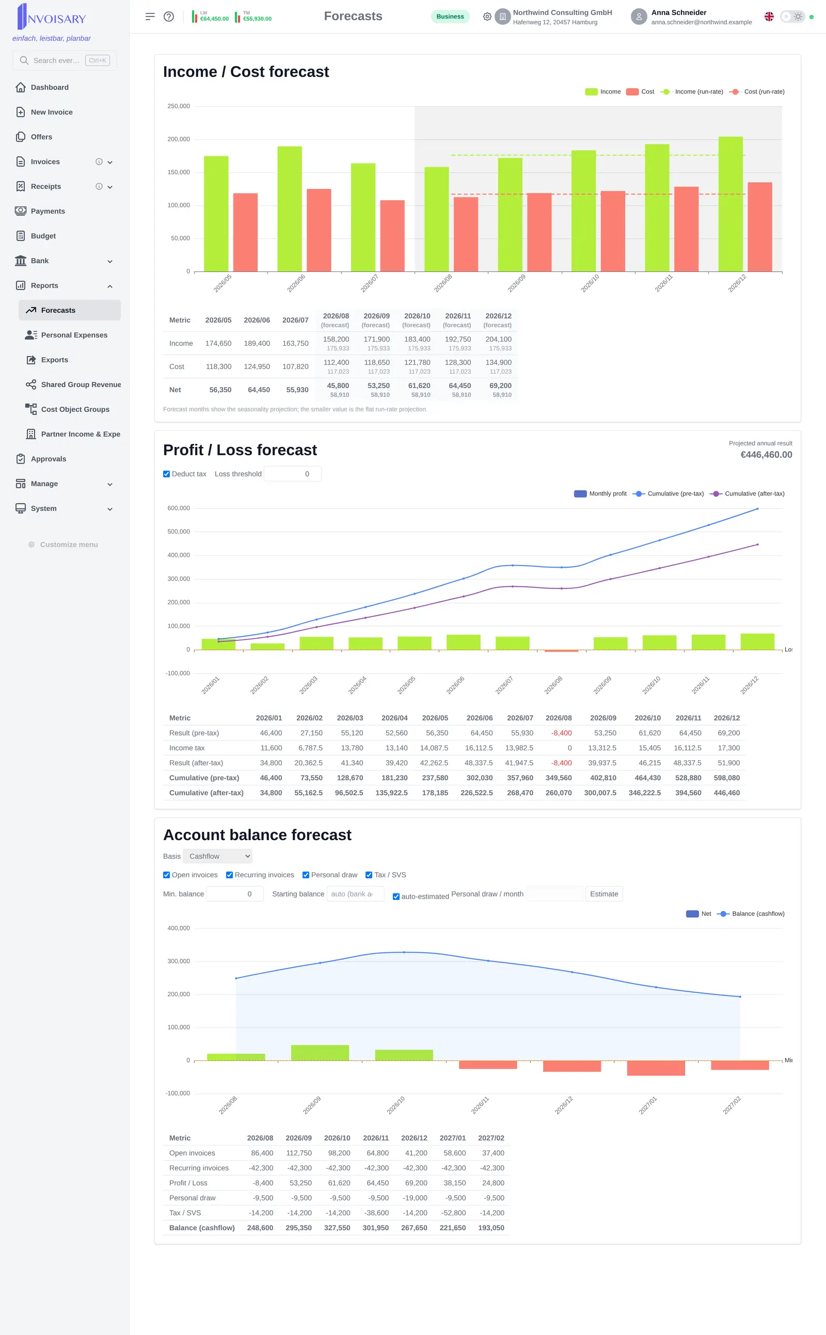Click the Estimate button
The height and width of the screenshot is (1335, 826).
point(603,894)
